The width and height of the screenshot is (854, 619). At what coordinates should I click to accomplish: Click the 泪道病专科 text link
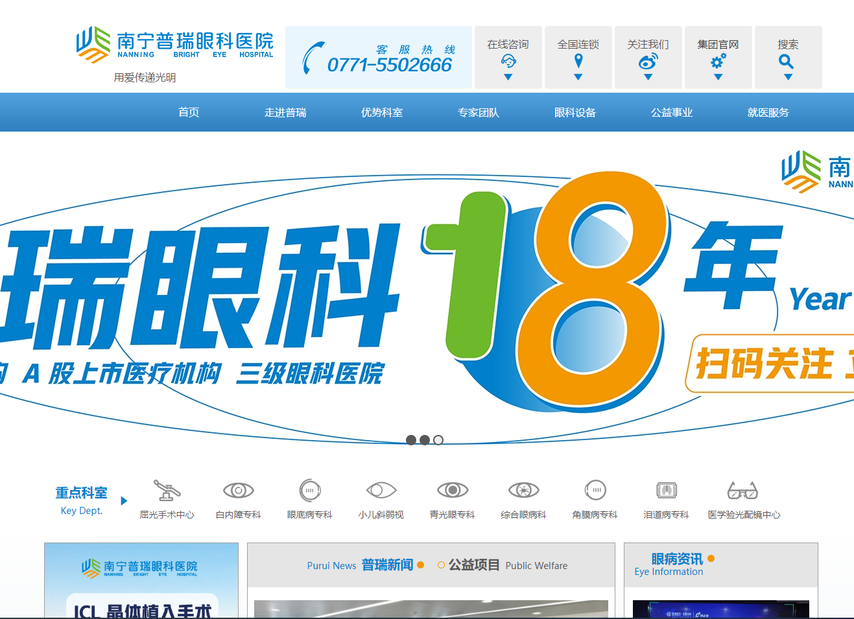667,515
